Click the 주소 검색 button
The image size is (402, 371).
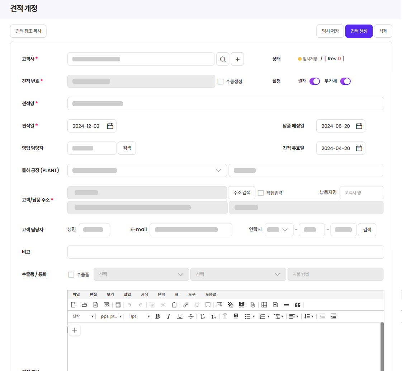242,193
